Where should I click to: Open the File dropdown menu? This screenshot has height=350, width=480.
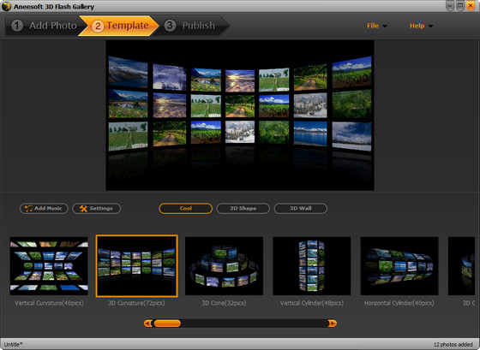376,26
